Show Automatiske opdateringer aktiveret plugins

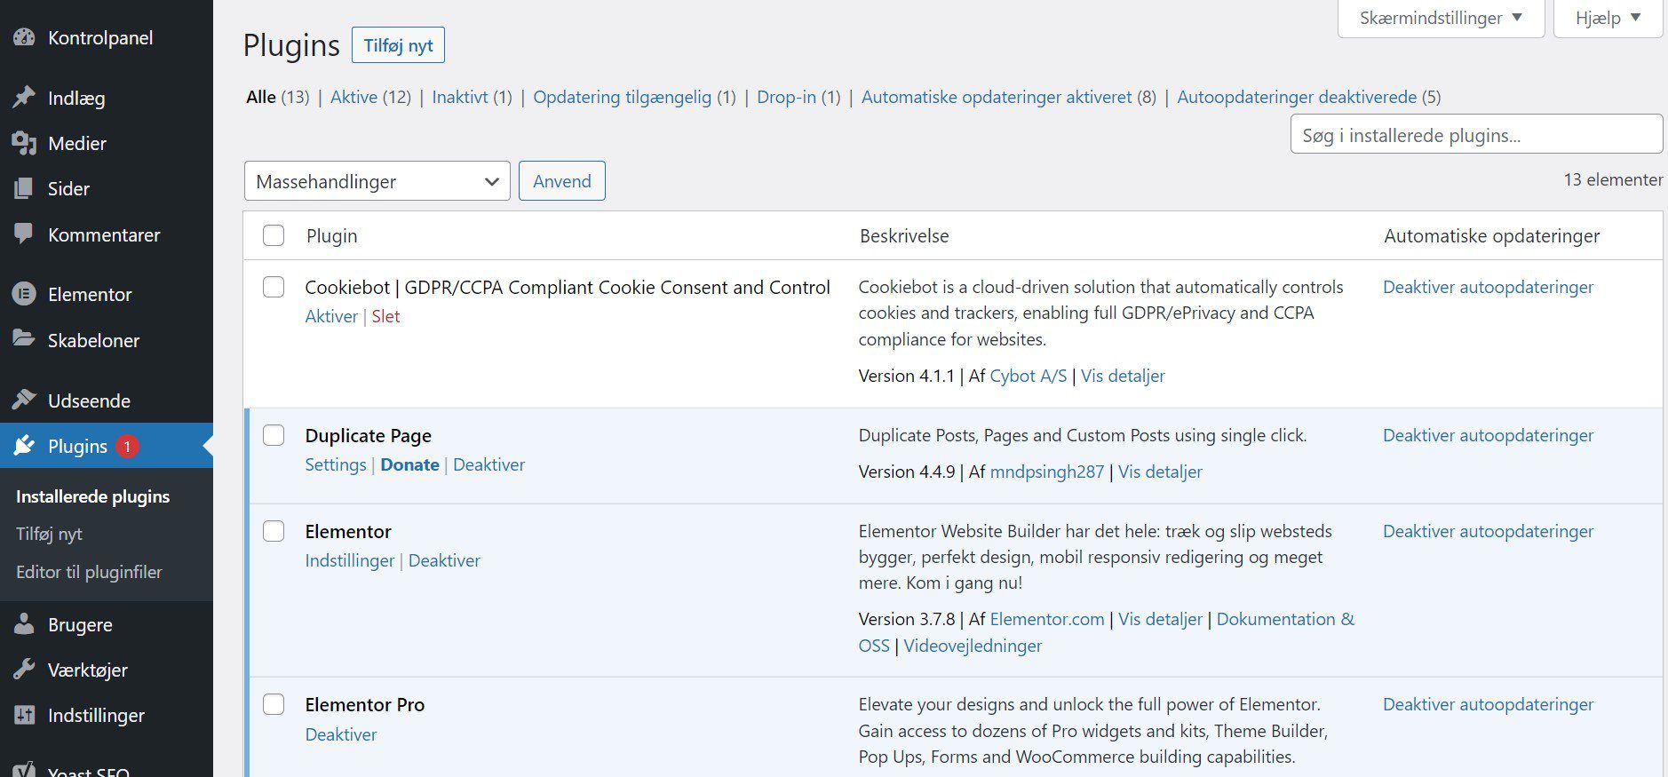[x=997, y=97]
